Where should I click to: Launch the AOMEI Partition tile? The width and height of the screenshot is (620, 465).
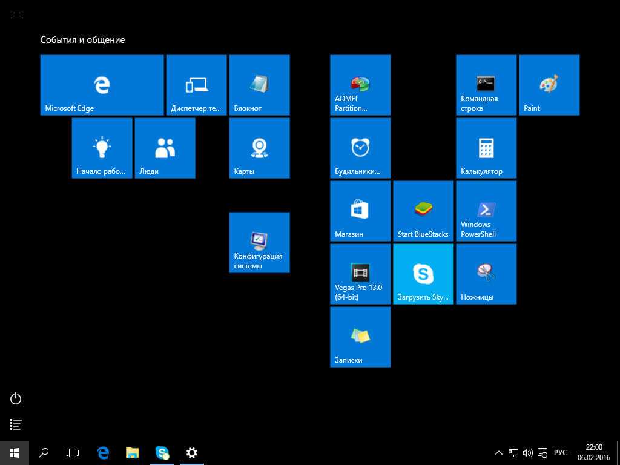(x=360, y=85)
